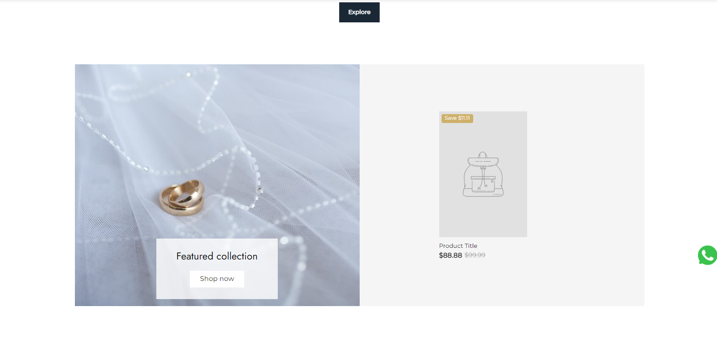Click the backpack pocket in the placeholder drawing
The height and width of the screenshot is (355, 717).
(x=483, y=184)
